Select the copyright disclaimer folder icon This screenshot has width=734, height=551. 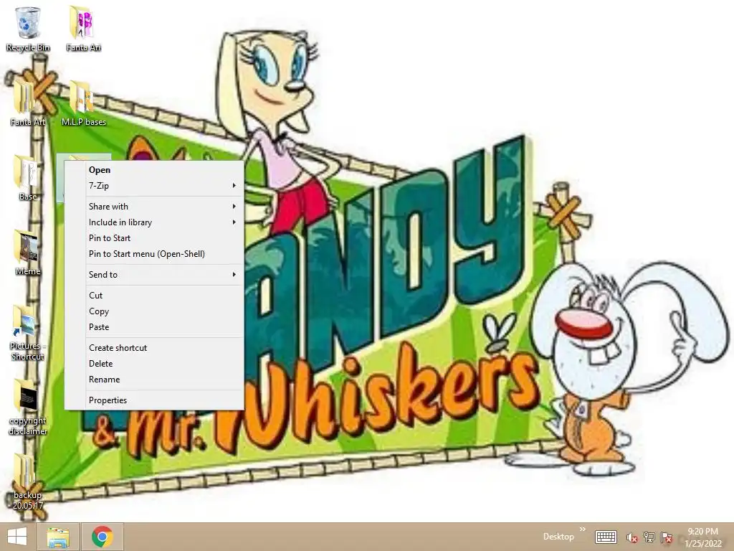[28, 408]
